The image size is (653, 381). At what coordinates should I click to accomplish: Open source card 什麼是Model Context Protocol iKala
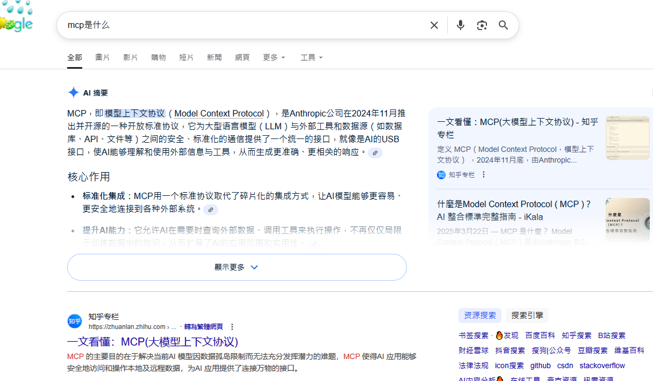coord(514,210)
